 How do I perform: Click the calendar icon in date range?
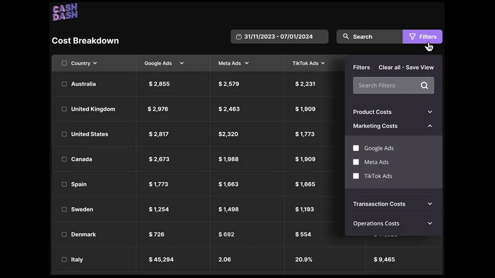(239, 36)
